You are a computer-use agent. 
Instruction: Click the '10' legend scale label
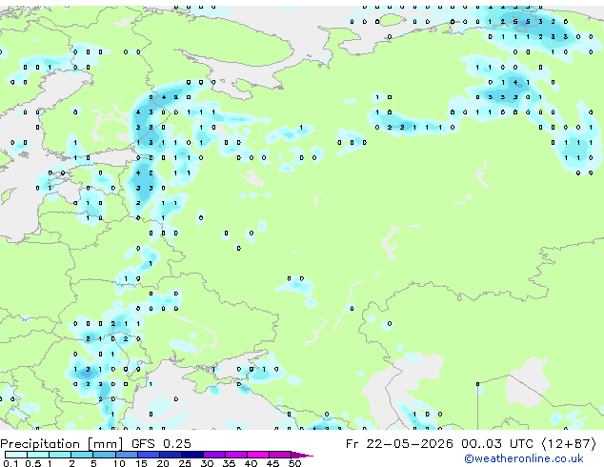click(x=119, y=463)
